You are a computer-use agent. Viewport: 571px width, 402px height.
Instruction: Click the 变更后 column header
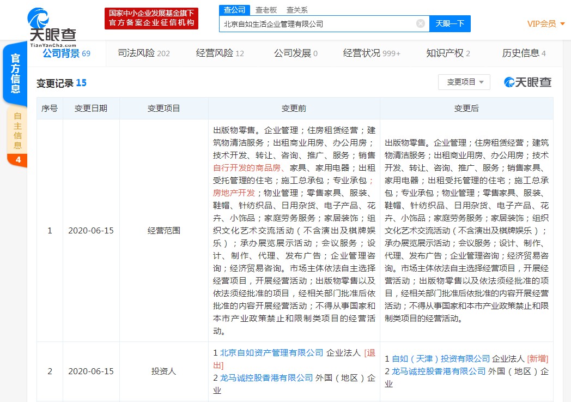pos(466,108)
